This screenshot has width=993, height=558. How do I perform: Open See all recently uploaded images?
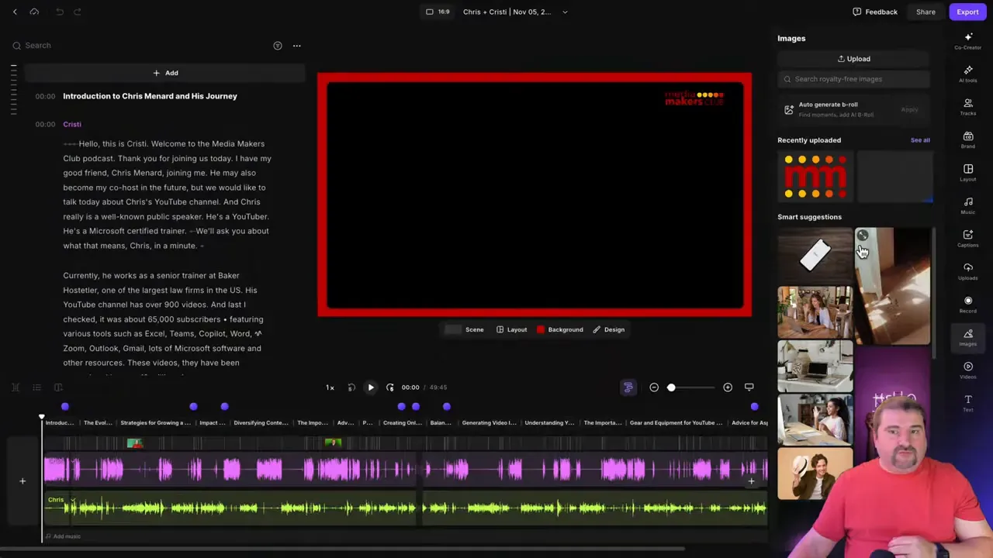(920, 140)
